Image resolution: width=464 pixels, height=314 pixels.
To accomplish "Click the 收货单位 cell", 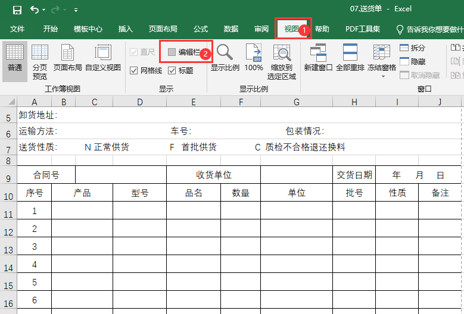I will click(x=214, y=175).
